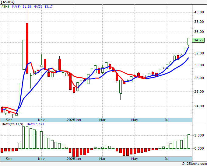Click the MACD(26,12,9) indicator label
The height and width of the screenshot is (166, 207).
point(12,124)
